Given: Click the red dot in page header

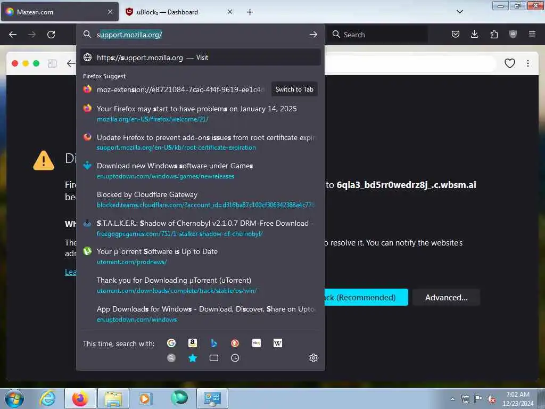Looking at the screenshot, I should tap(14, 63).
